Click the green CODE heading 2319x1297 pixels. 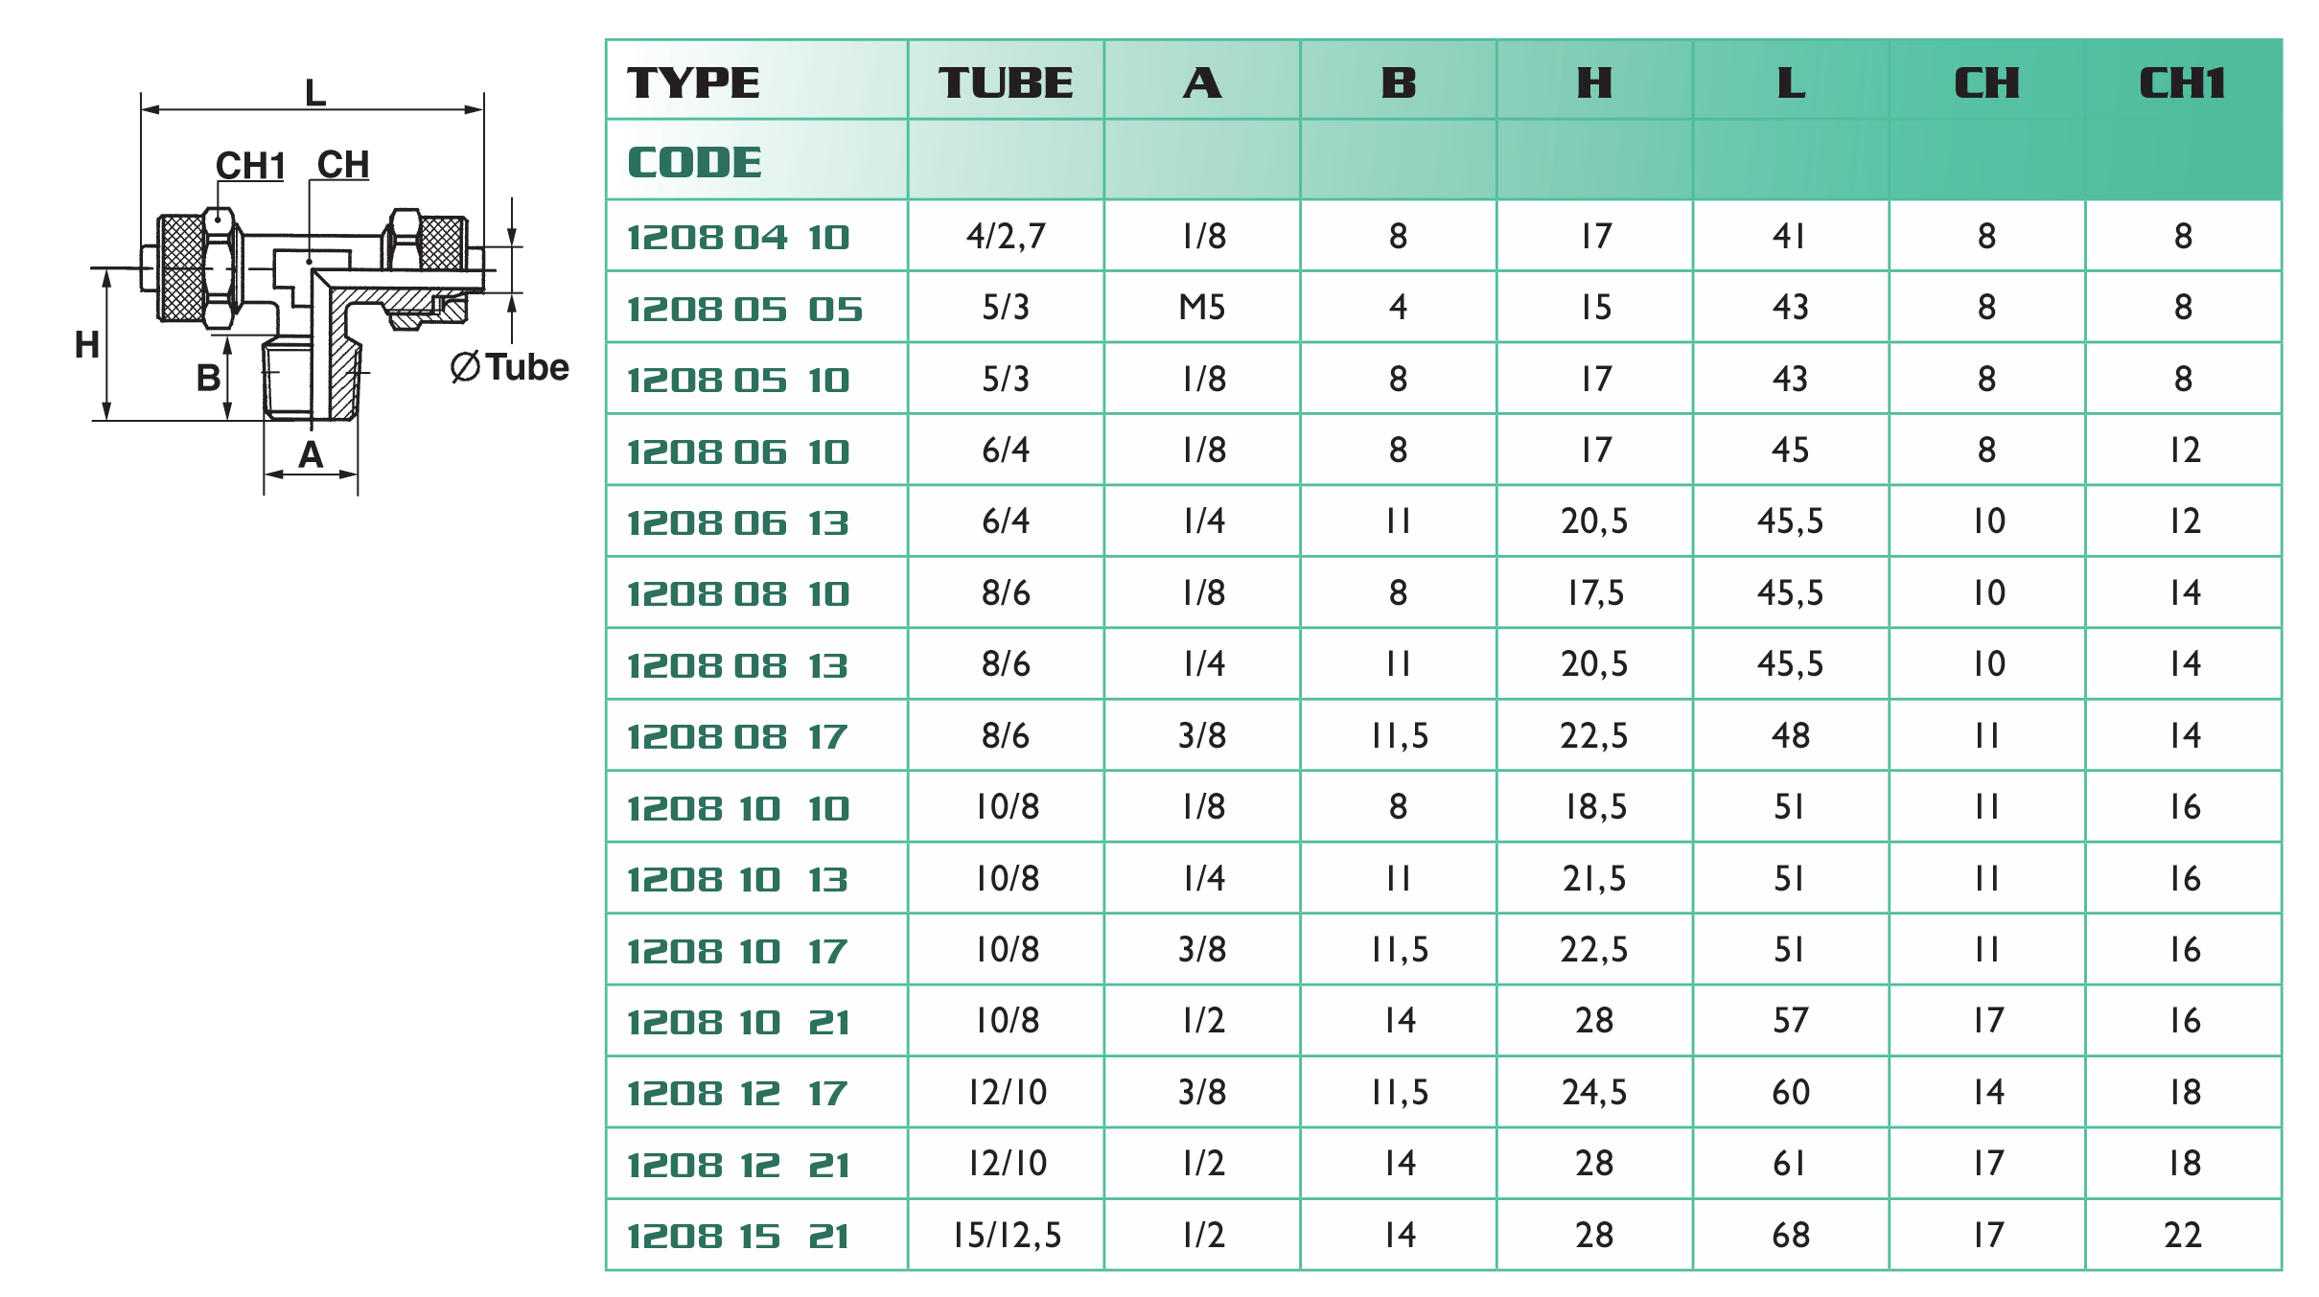pyautogui.click(x=695, y=162)
